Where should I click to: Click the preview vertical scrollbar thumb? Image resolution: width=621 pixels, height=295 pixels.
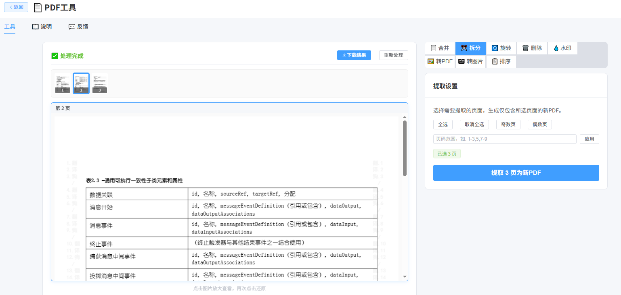coord(405,148)
